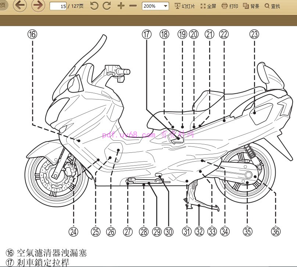This screenshot has height=267, width=297.
Task: Zoom out using the minus icon
Action: click(x=133, y=6)
